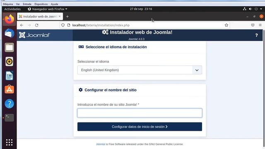265x149 pixels.
Task: Open the Files manager in dock
Action: coord(9,47)
